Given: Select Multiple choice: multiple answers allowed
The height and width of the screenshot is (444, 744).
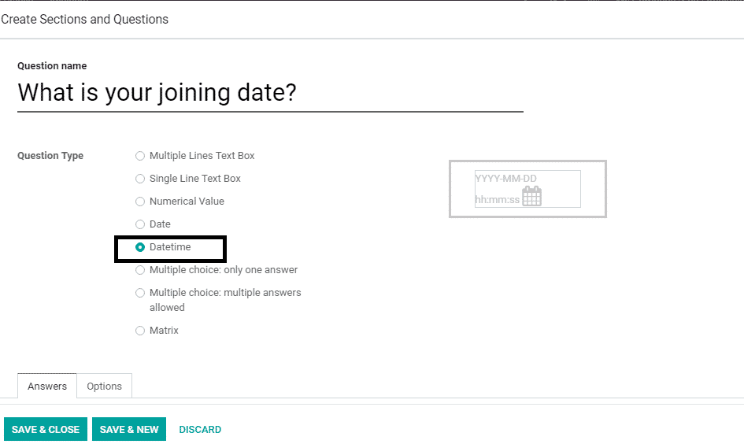Looking at the screenshot, I should click(x=140, y=293).
